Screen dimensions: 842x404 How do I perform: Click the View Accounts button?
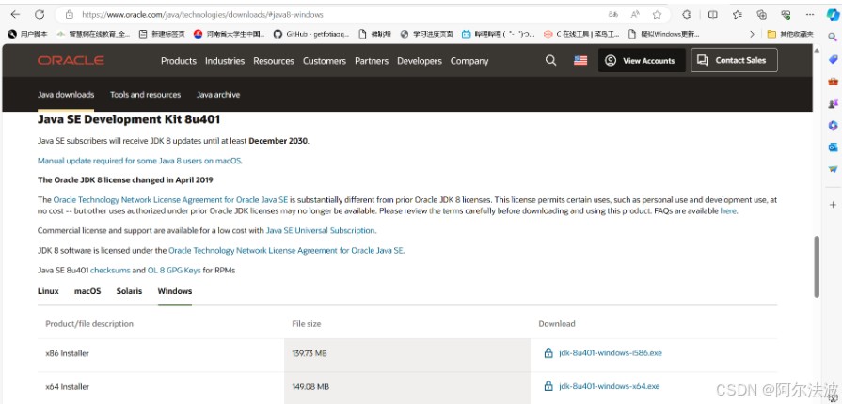tap(641, 61)
